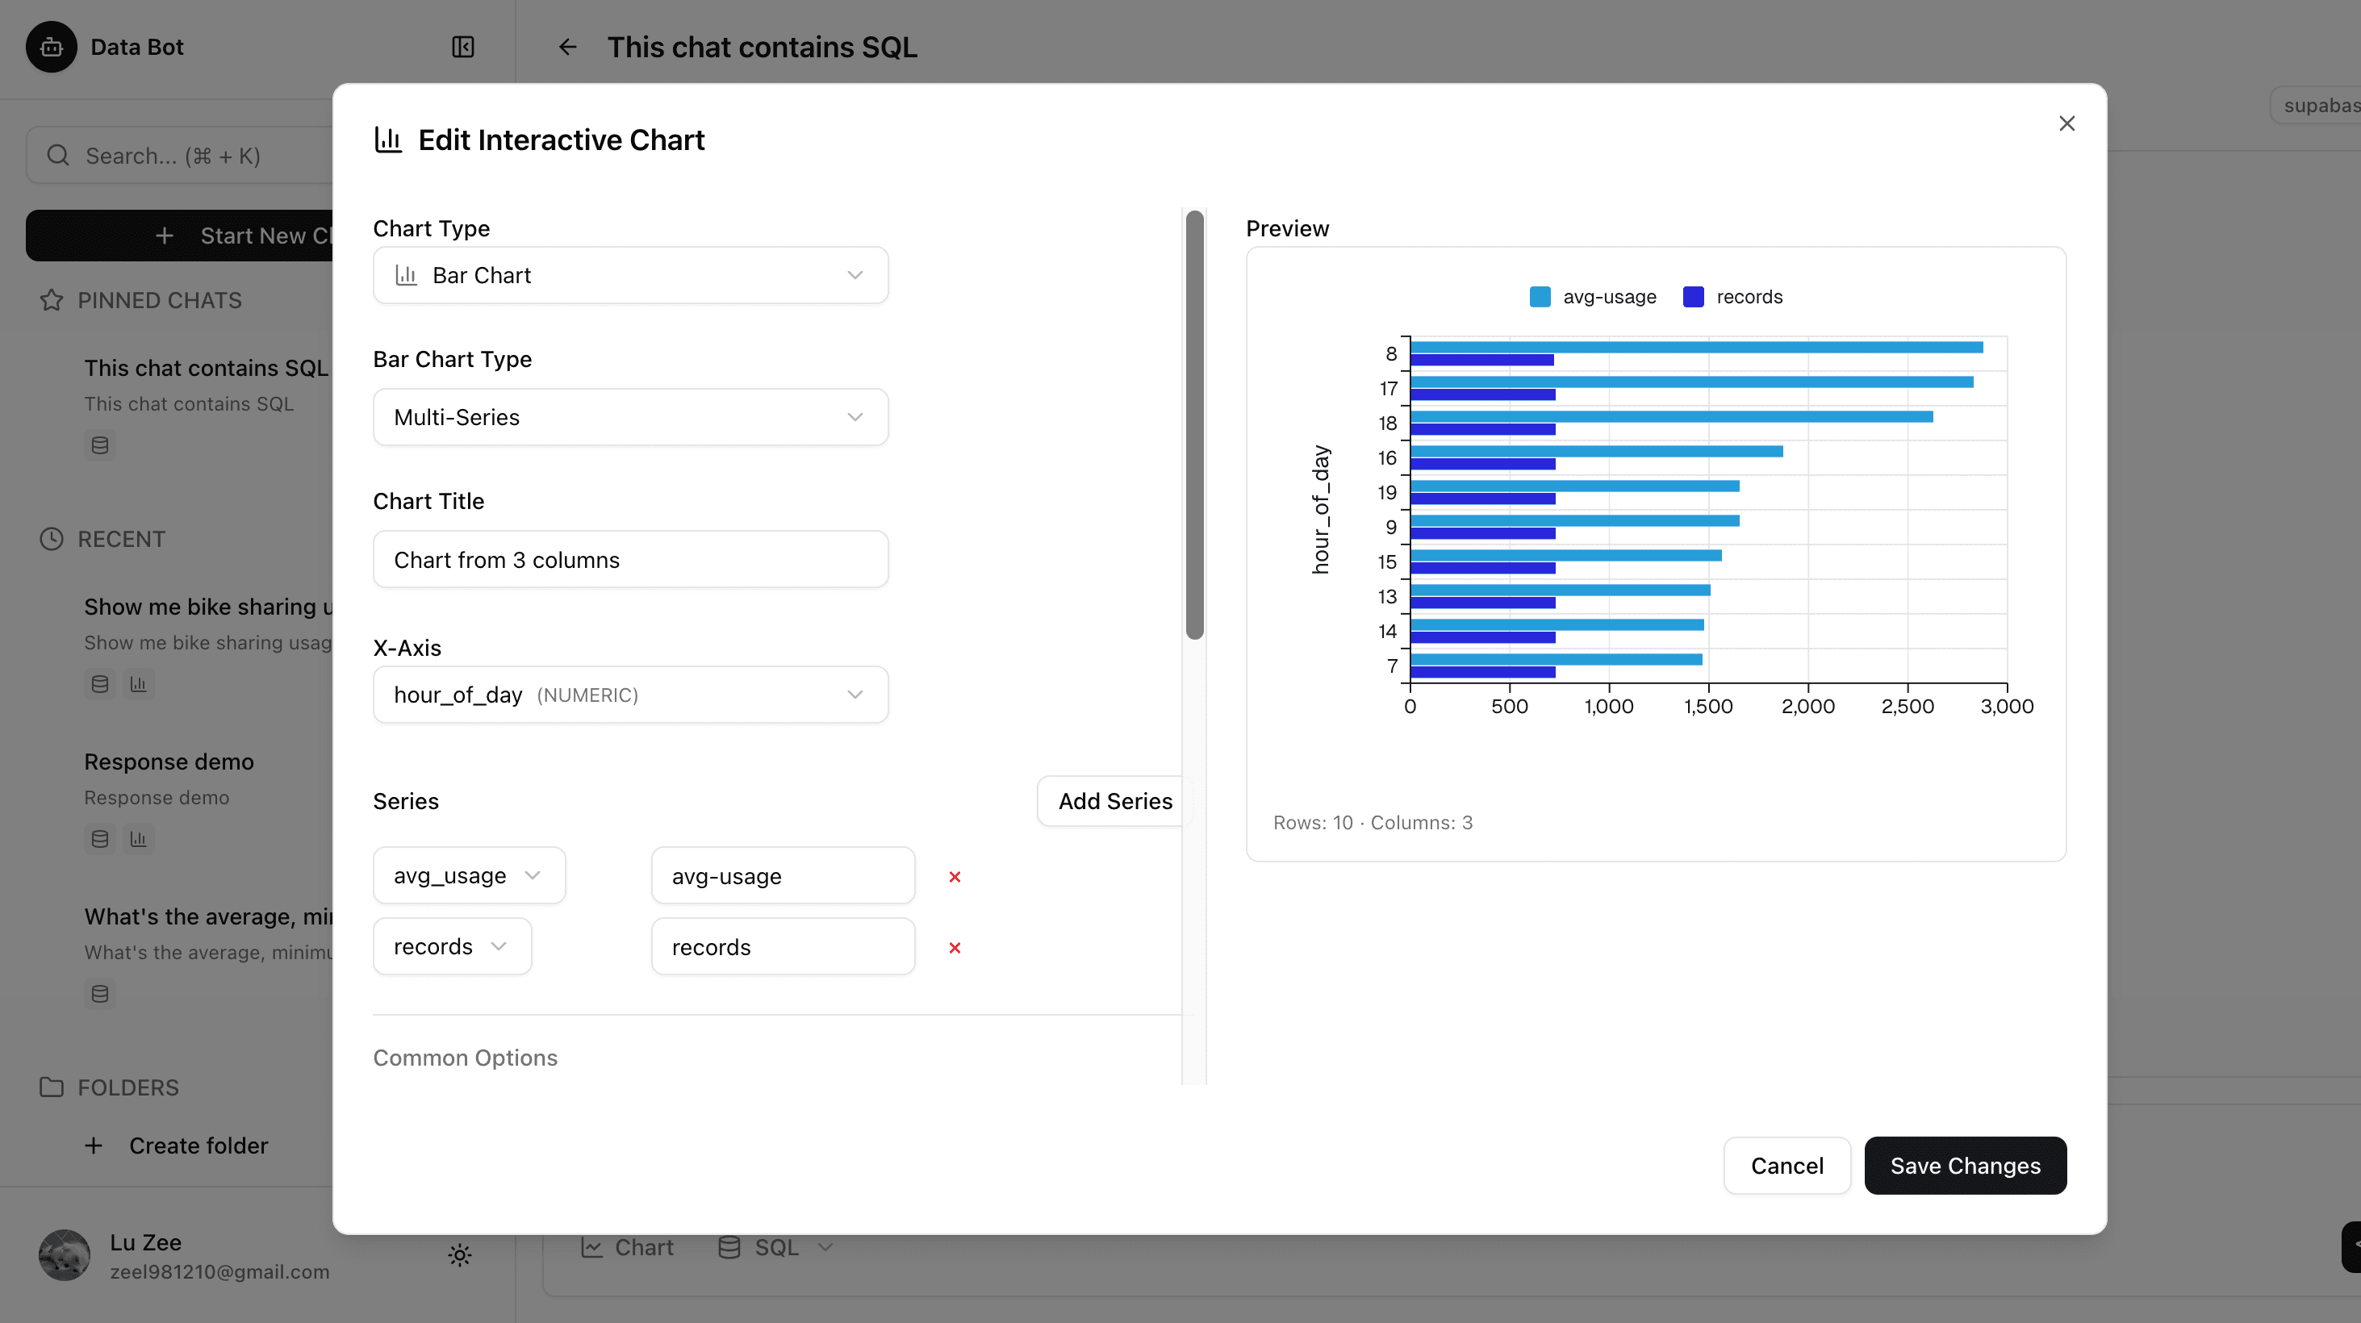This screenshot has width=2361, height=1323.
Task: Switch to the Chart tab below
Action: click(x=628, y=1247)
